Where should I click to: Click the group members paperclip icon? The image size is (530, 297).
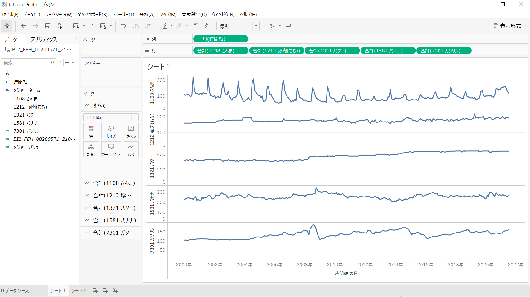(179, 26)
